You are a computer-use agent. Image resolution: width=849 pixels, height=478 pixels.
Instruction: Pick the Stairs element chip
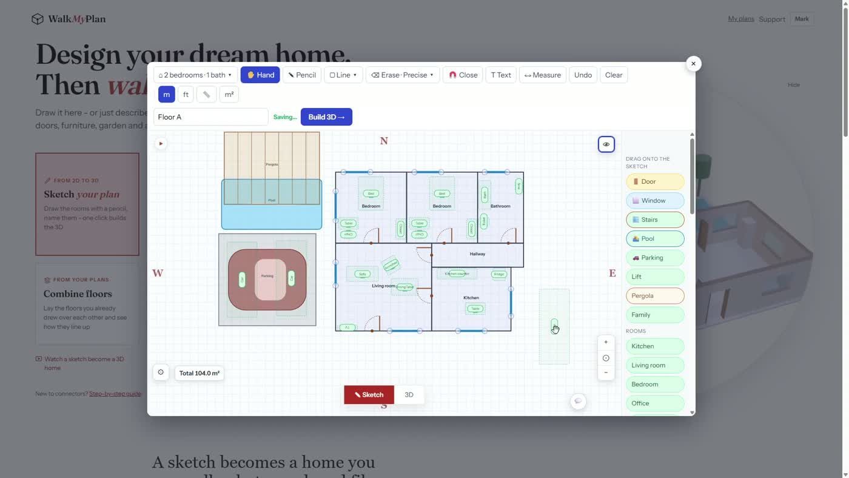(655, 220)
